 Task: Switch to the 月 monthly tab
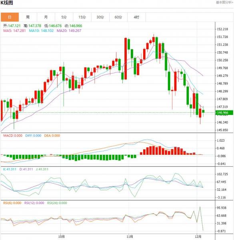pos(46,17)
